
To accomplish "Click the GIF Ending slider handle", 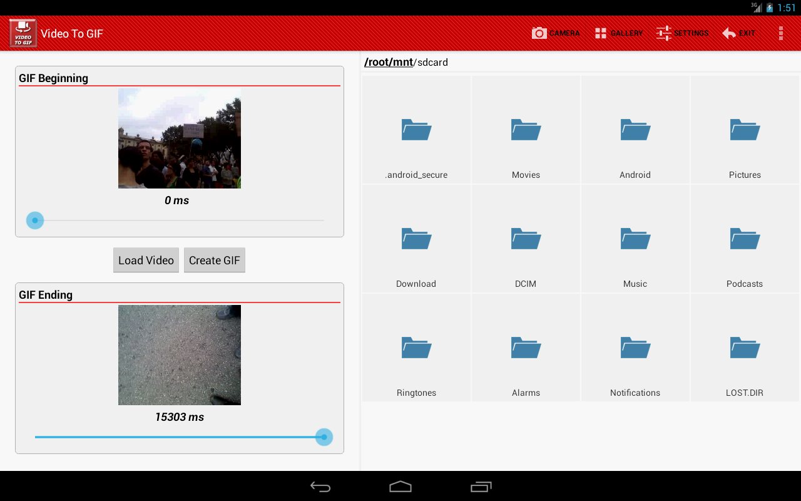I will pos(324,437).
